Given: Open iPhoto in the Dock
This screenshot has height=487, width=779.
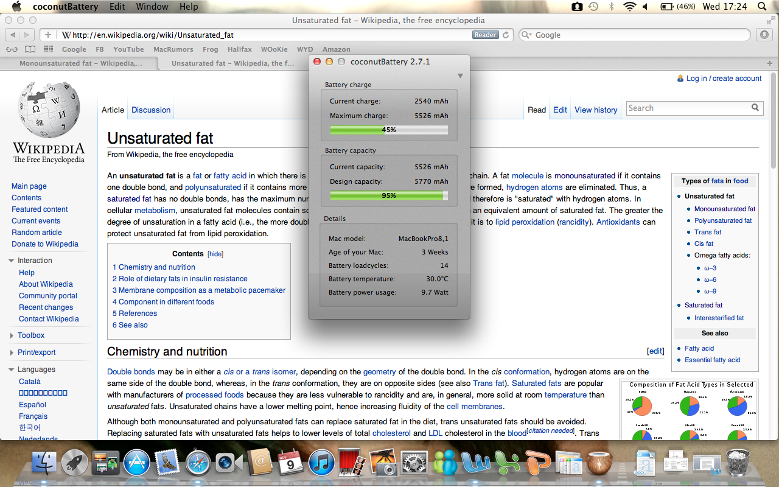Looking at the screenshot, I should coord(383,463).
